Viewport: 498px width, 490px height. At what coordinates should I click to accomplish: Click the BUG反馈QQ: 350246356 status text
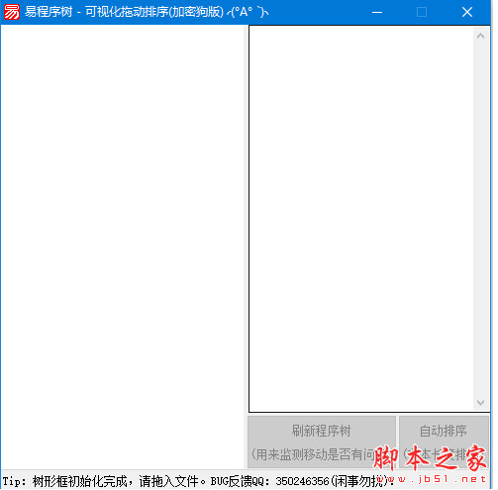point(269,481)
